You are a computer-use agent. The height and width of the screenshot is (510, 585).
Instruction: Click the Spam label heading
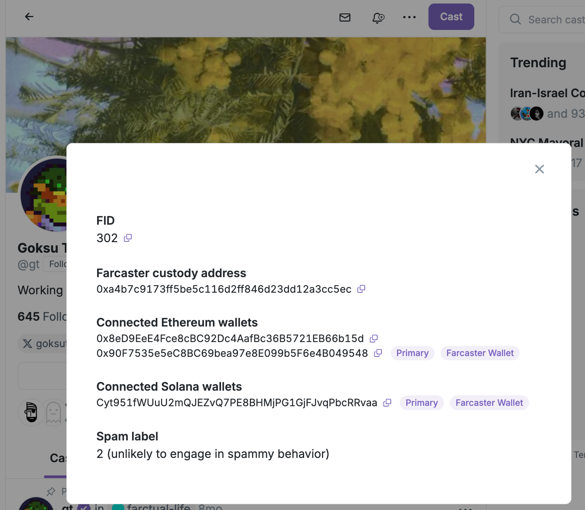click(127, 436)
